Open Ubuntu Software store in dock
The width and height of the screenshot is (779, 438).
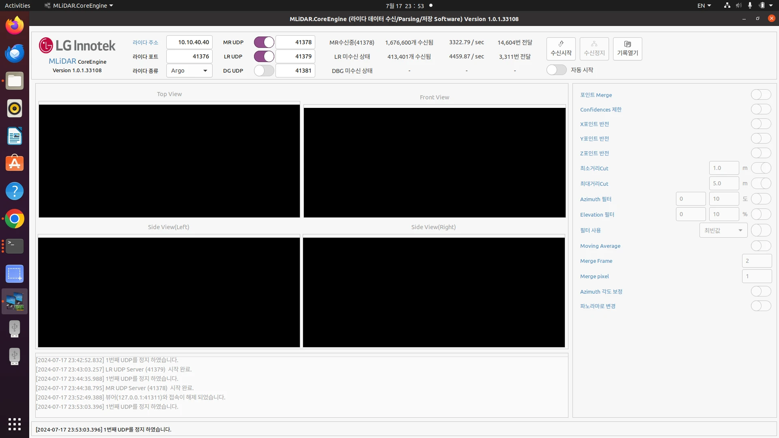coord(15,163)
